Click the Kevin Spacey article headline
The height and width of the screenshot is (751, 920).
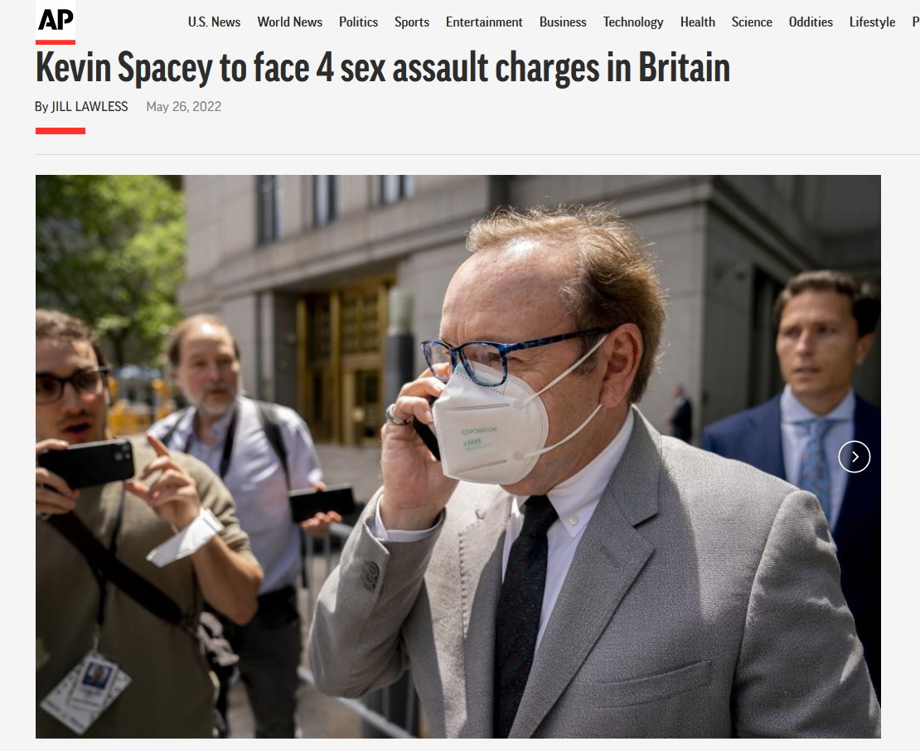pyautogui.click(x=383, y=67)
